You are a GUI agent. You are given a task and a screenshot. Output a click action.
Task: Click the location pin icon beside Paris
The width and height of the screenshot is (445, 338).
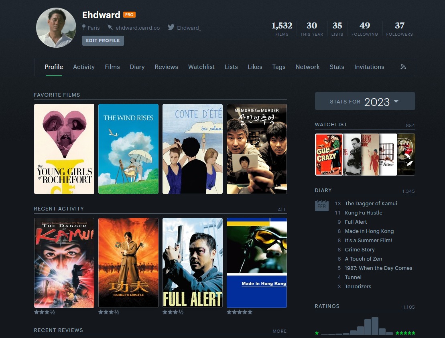(x=84, y=28)
